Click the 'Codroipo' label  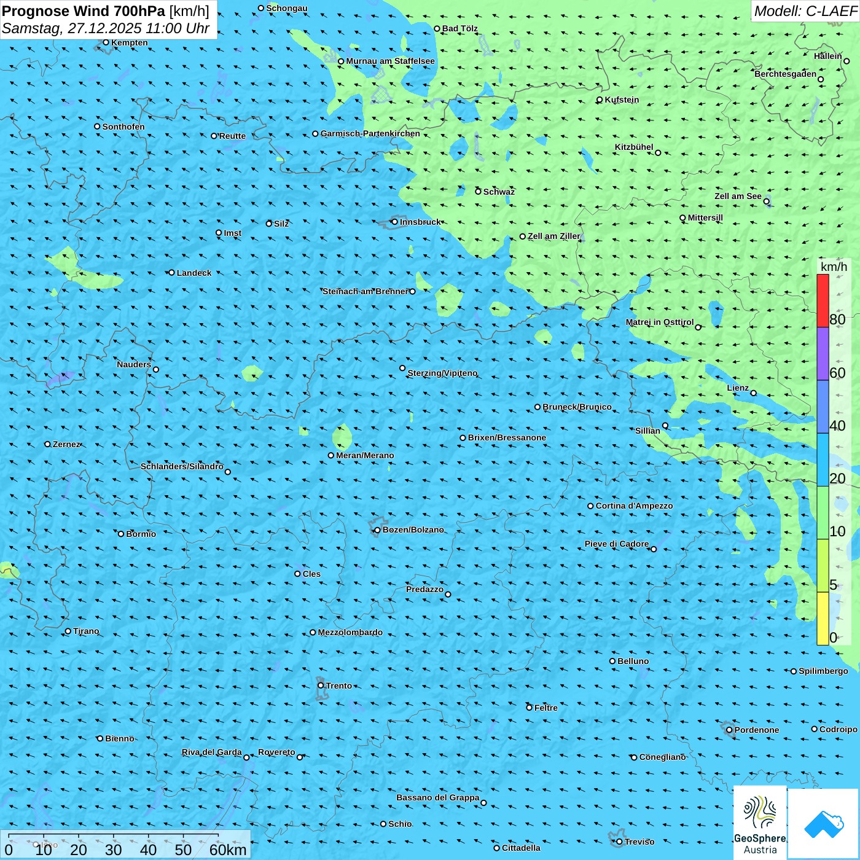click(x=838, y=729)
